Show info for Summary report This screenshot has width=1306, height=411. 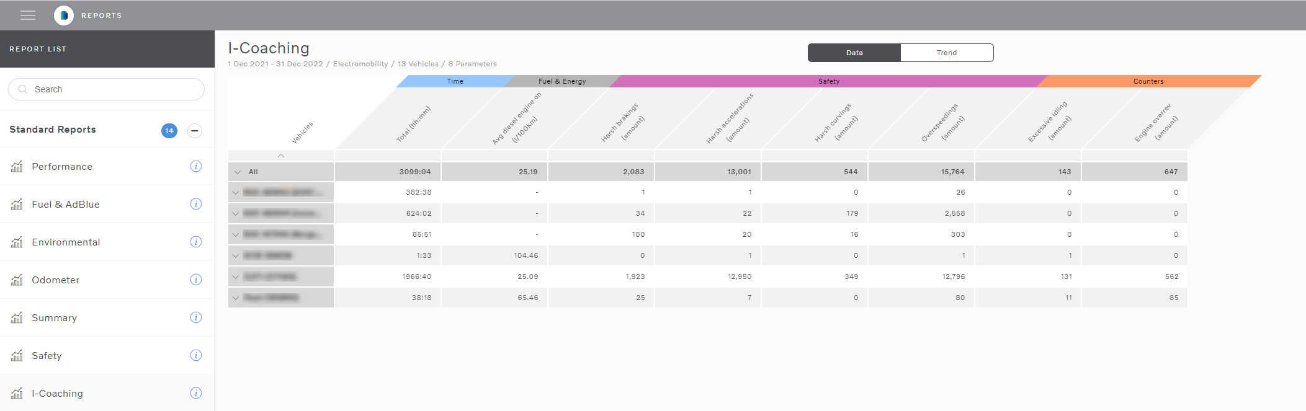[196, 317]
